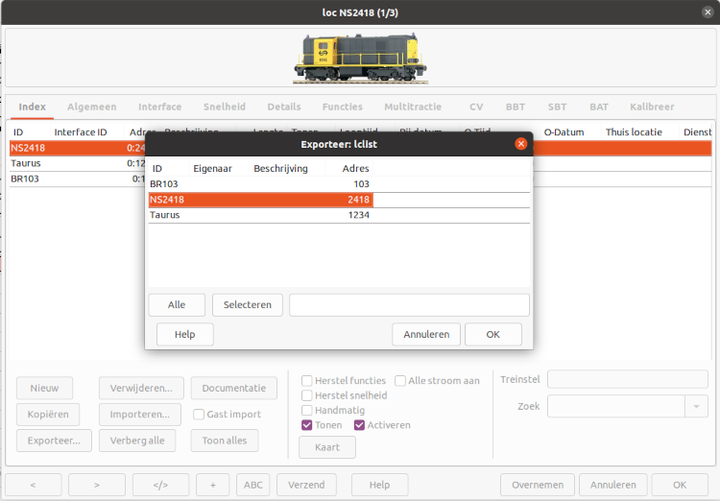
Task: Click the text field beside Selecteren
Action: 409,305
